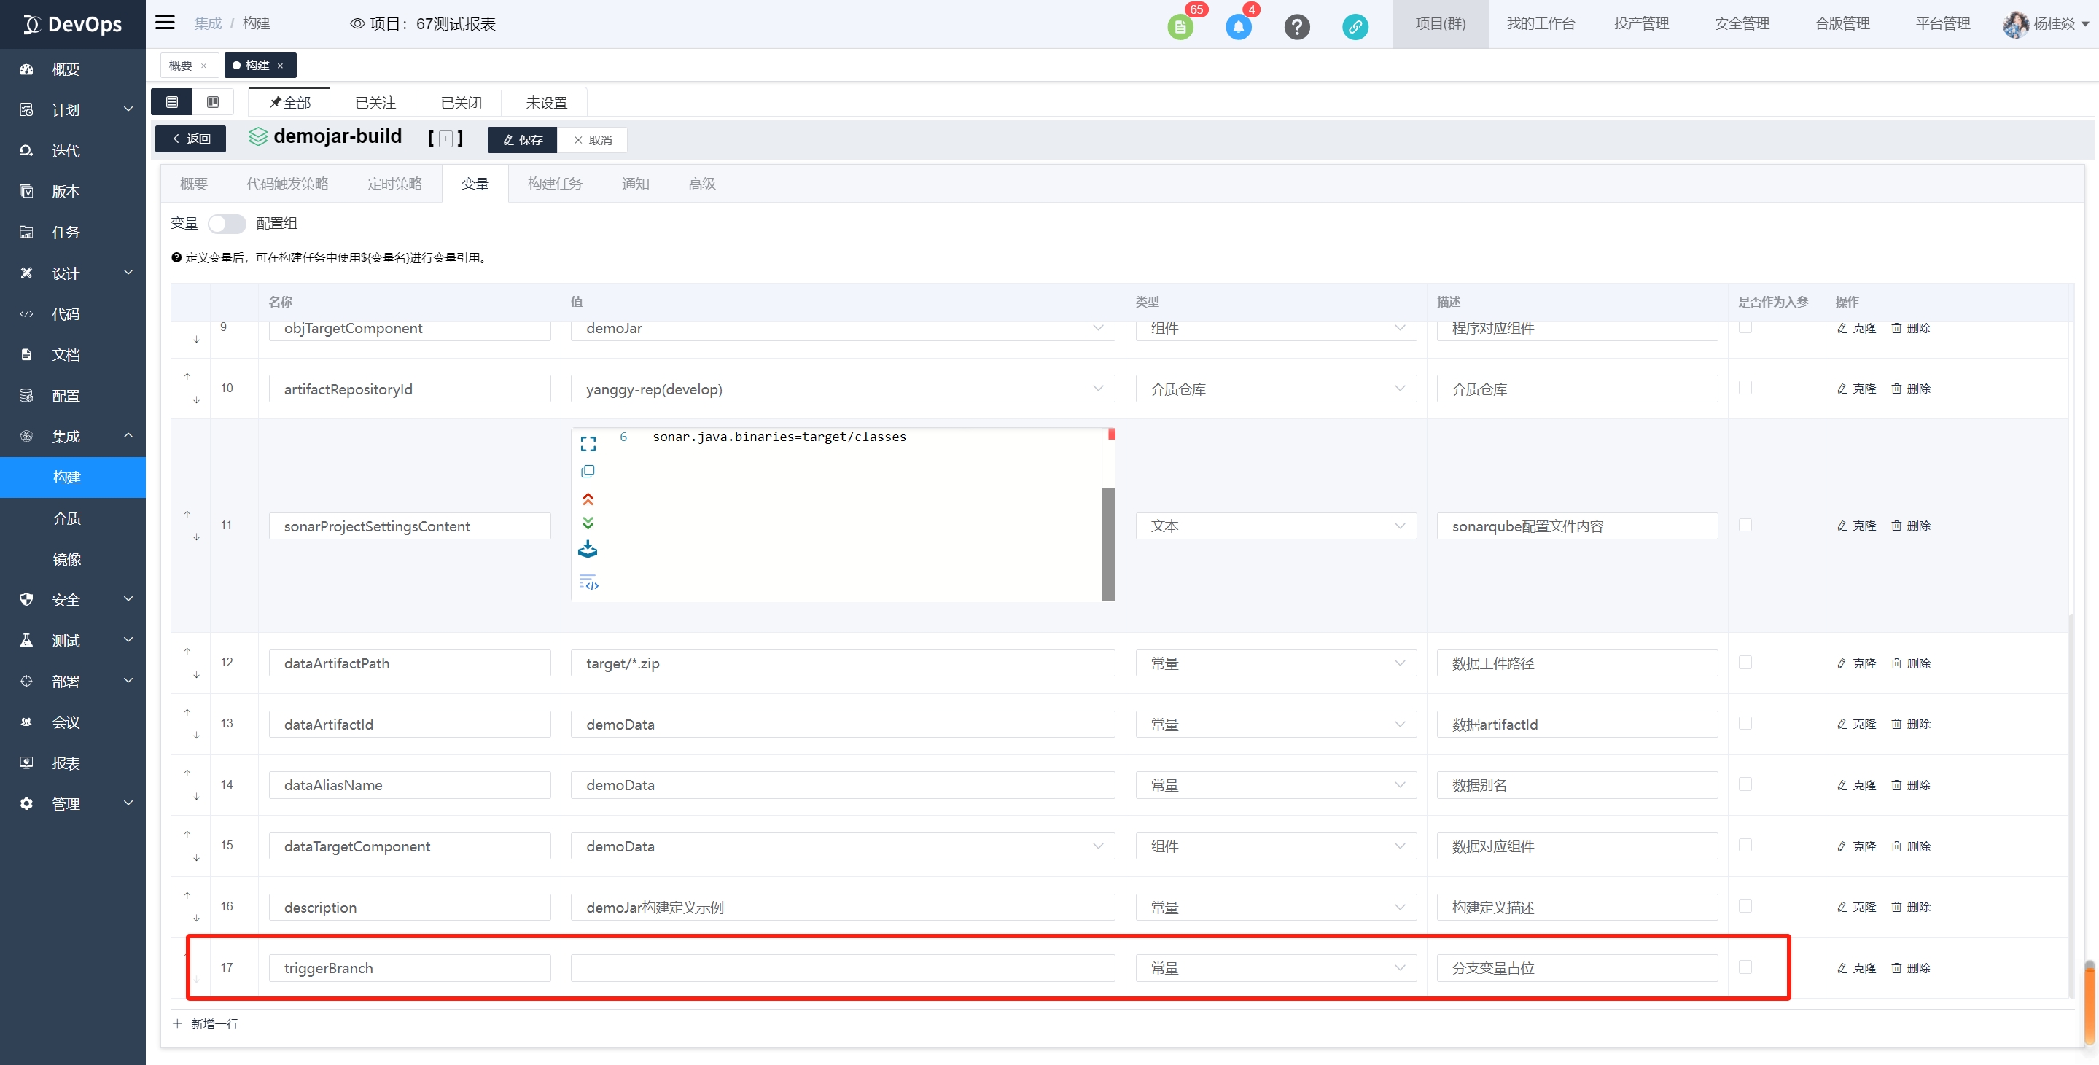The image size is (2099, 1065).
Task: Open type dropdown for triggerBranch row
Action: click(1276, 968)
